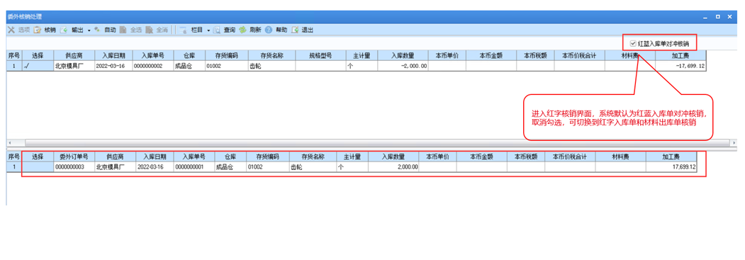The width and height of the screenshot is (745, 260).
Task: Click the 加工费 header in the lower grid
Action: click(x=671, y=157)
